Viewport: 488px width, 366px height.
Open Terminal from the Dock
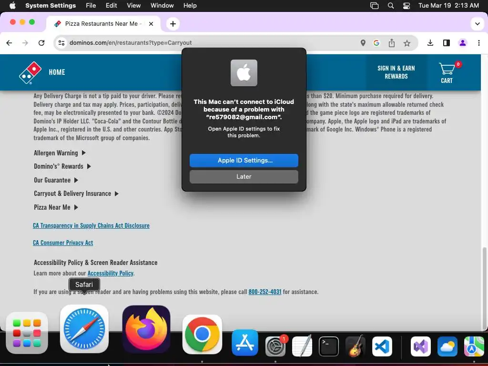[x=329, y=346]
